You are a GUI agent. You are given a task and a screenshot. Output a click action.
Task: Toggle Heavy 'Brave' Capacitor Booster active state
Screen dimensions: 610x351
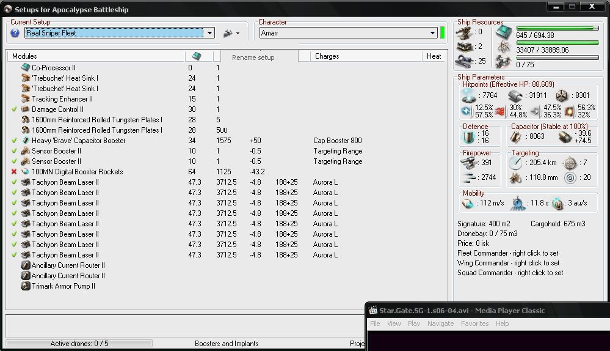(15, 140)
